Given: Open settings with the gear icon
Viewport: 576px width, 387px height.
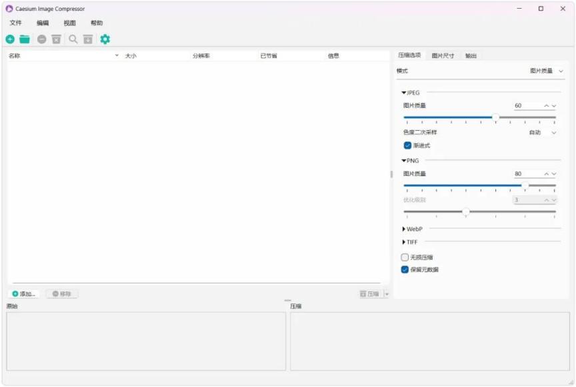Looking at the screenshot, I should click(x=105, y=39).
